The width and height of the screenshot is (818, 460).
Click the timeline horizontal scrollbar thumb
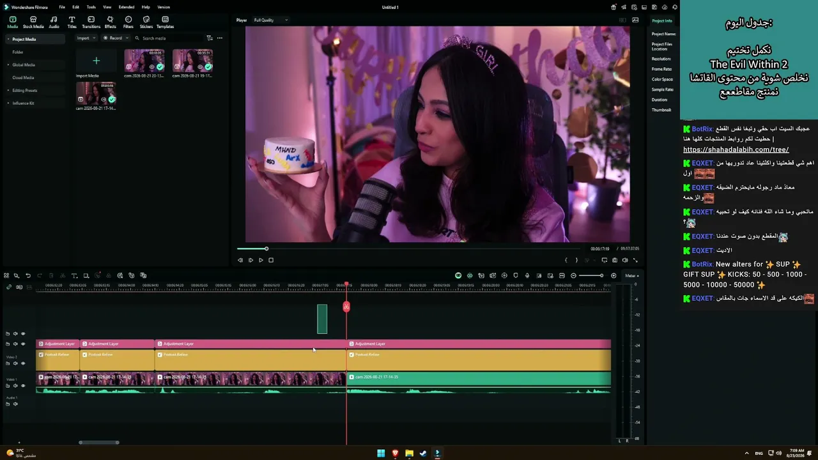tap(99, 442)
